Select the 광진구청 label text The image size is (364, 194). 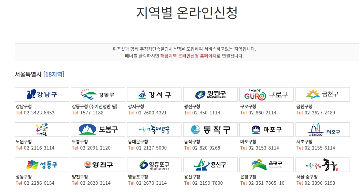(x=192, y=106)
